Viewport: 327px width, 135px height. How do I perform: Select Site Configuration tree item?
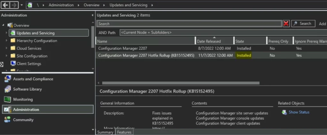point(32,56)
